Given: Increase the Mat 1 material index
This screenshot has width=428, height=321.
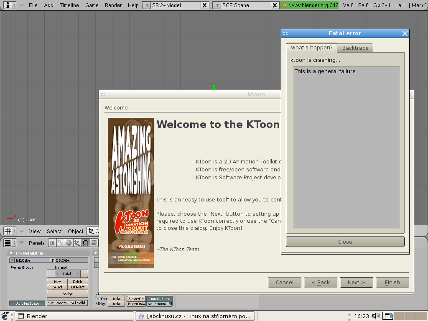Looking at the screenshot, I should (78, 273).
